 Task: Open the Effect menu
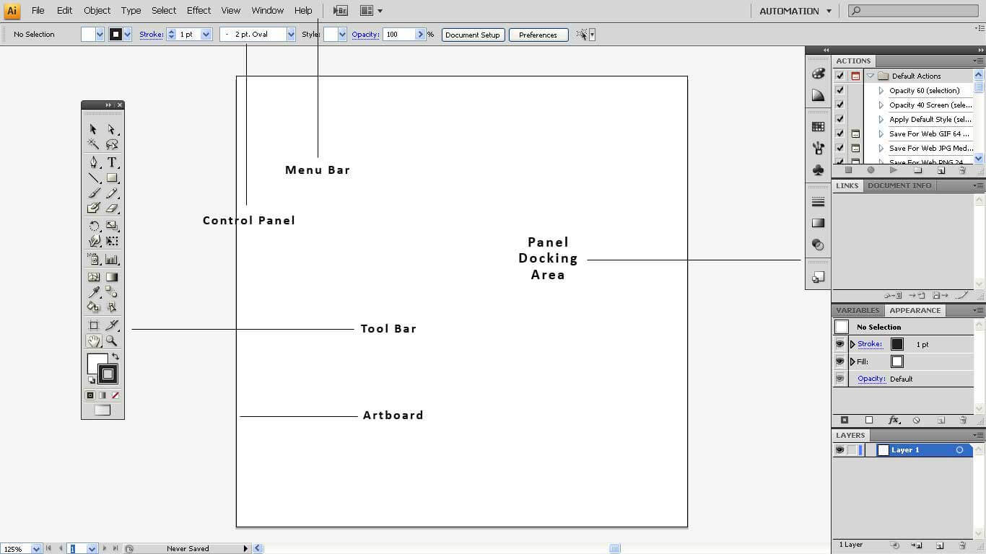click(x=198, y=10)
